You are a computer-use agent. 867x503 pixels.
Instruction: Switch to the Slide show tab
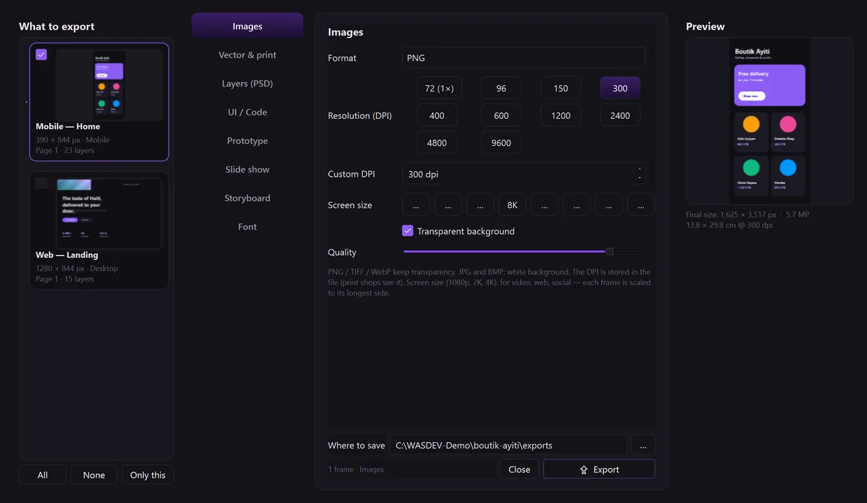pos(248,169)
